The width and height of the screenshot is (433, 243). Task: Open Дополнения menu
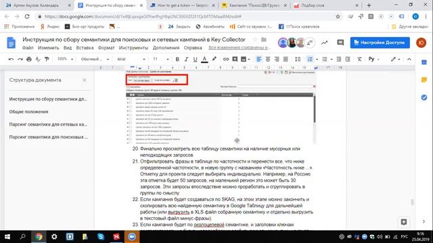(x=166, y=48)
